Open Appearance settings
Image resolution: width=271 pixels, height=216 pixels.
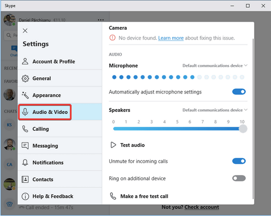[x=60, y=95]
